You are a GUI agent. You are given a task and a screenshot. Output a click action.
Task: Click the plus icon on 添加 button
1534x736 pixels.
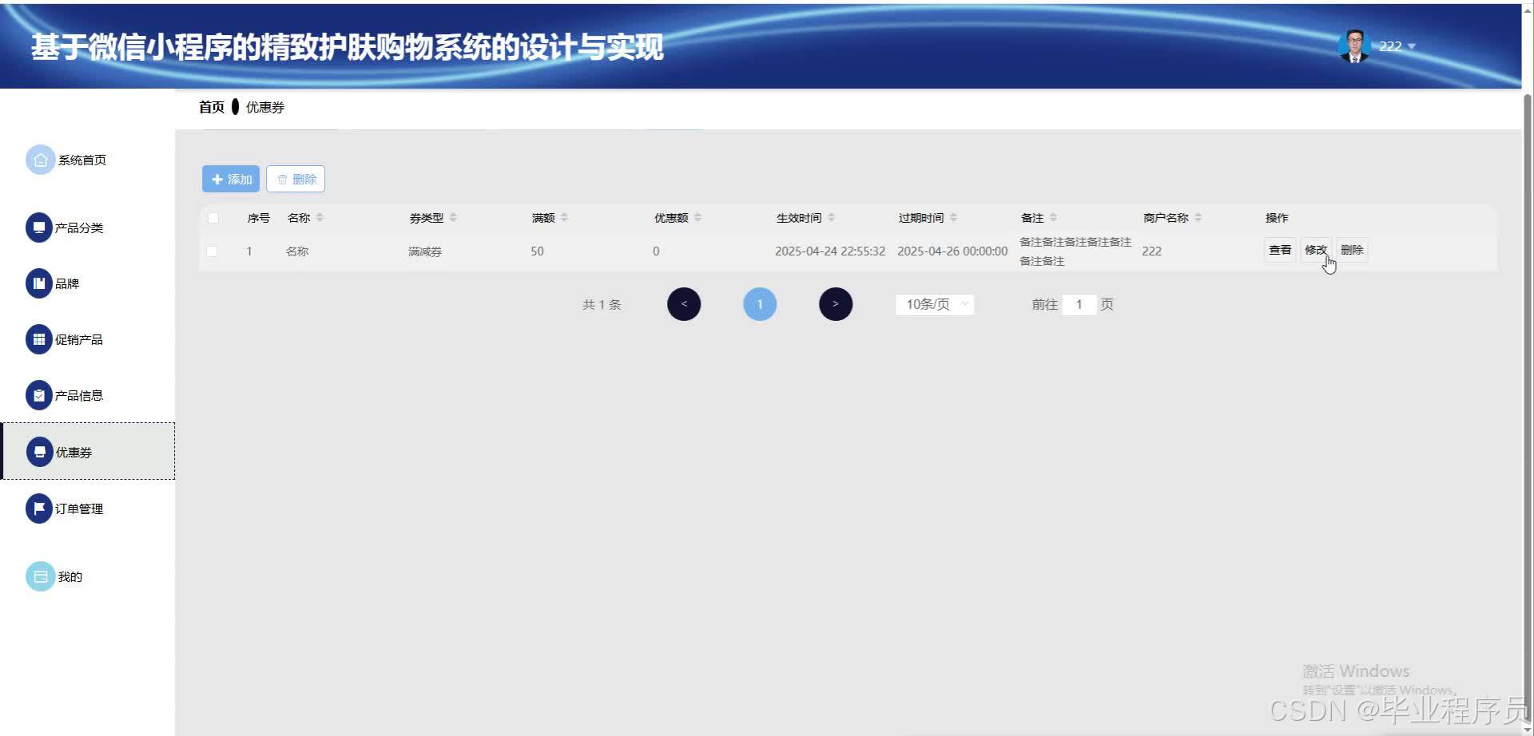pos(217,179)
